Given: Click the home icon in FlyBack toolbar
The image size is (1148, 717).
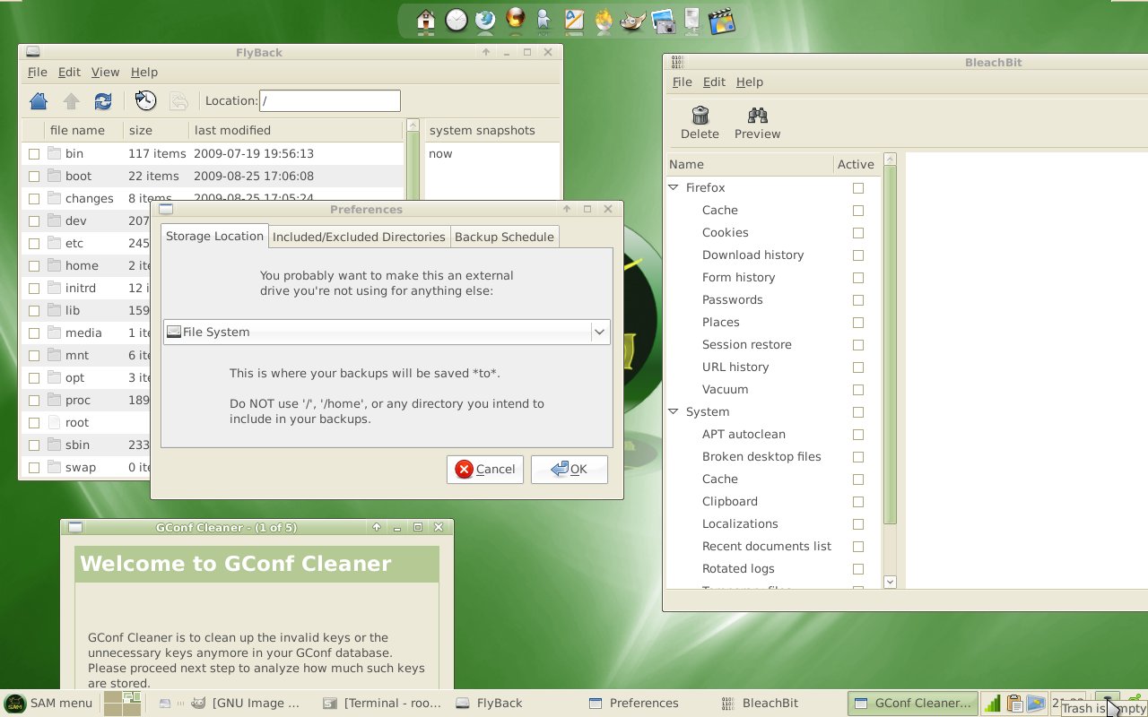Looking at the screenshot, I should pos(39,101).
